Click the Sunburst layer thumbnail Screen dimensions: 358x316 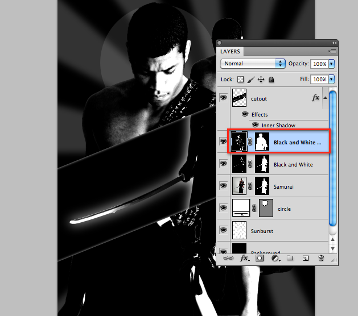pos(239,230)
